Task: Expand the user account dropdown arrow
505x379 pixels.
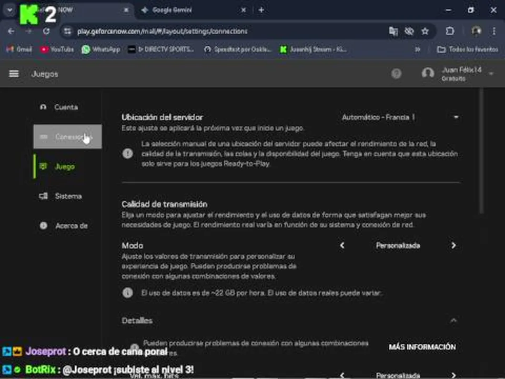Action: 491,74
